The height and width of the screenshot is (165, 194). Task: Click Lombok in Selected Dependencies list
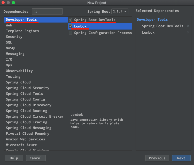pyautogui.click(x=148, y=32)
